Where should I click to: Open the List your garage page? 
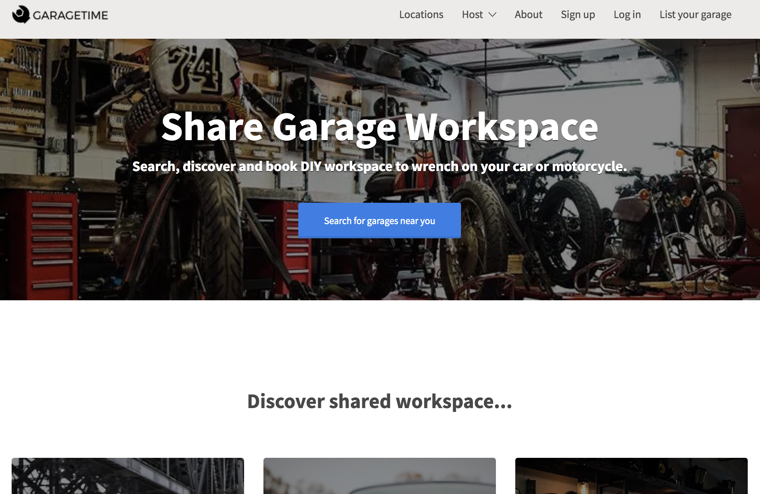pos(695,15)
